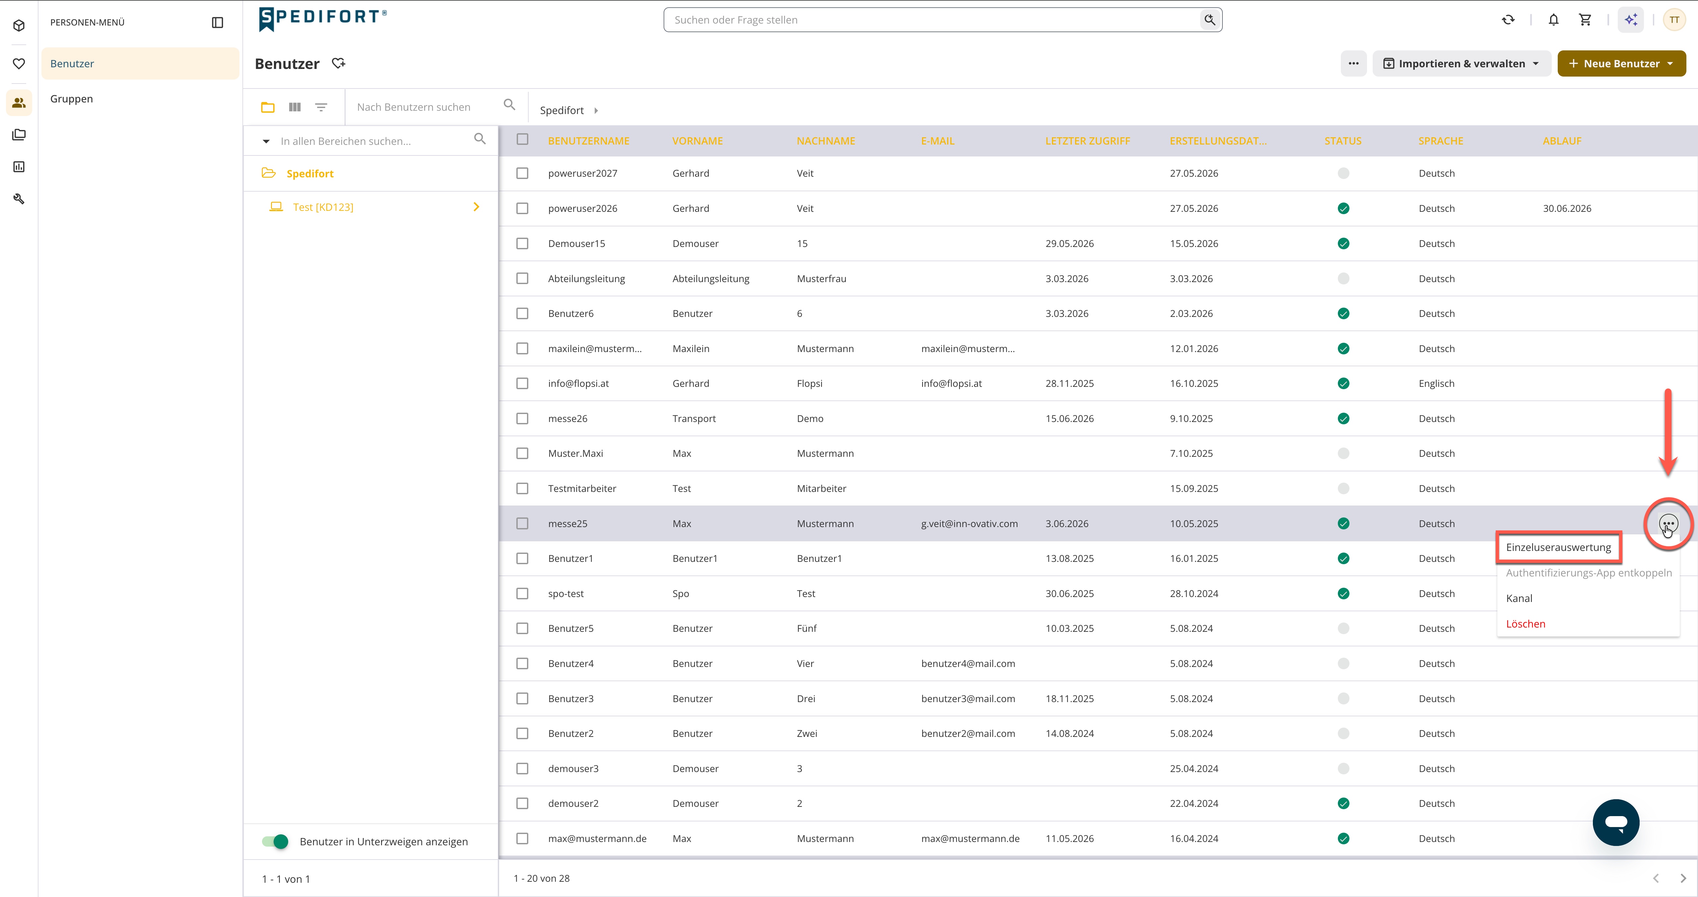Expand the Test [KD123] tree chevron
Image resolution: width=1698 pixels, height=897 pixels.
[x=477, y=207]
